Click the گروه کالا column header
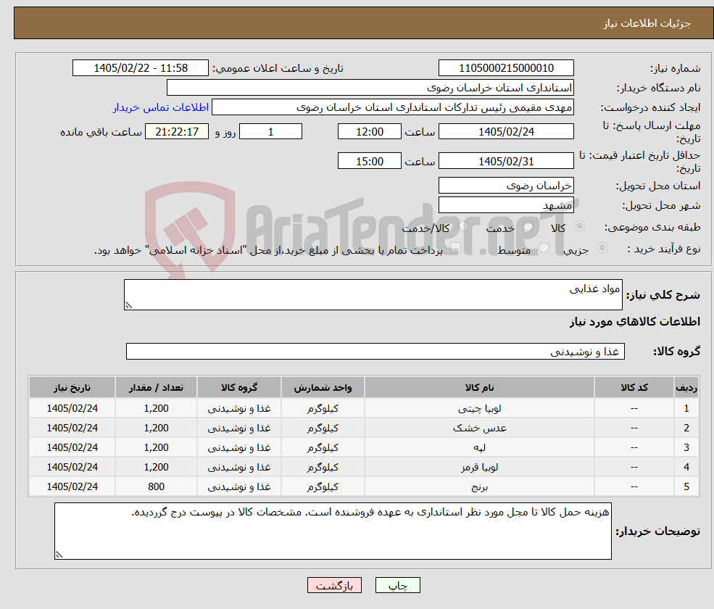 coord(239,388)
